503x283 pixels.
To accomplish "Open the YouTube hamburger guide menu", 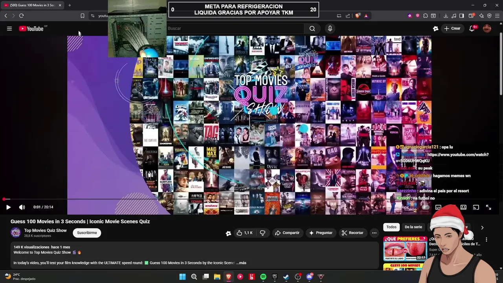I will (x=9, y=28).
